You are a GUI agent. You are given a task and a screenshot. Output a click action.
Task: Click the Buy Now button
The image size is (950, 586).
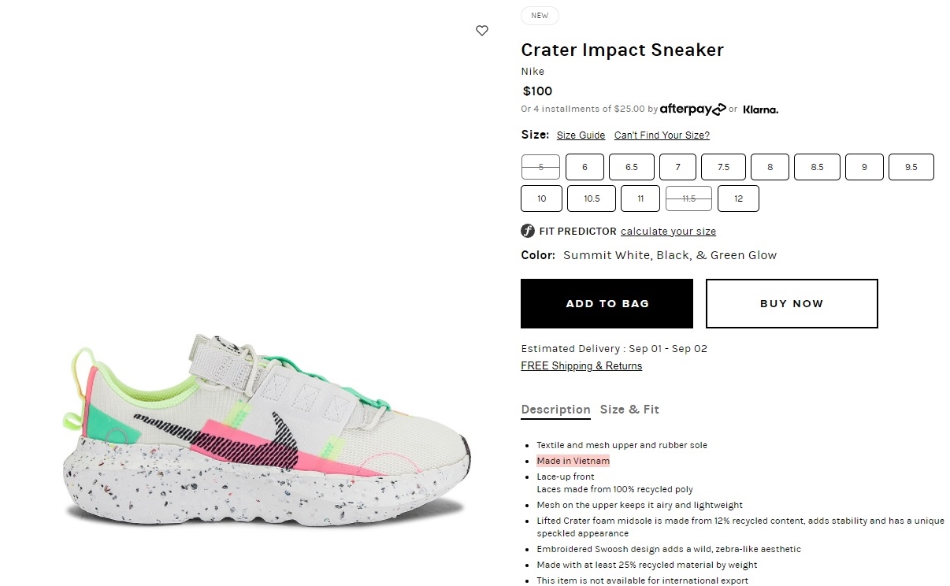click(791, 303)
